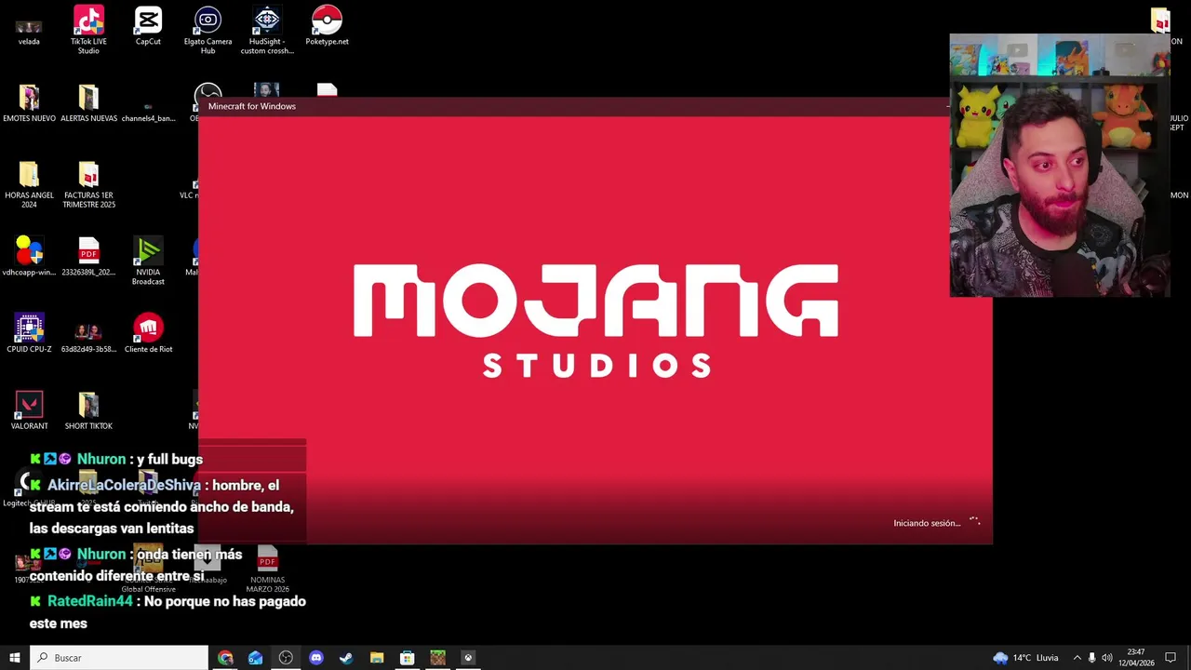Viewport: 1191px width, 670px height.
Task: Open the ALERTAS NUEVAS folder
Action: 88,103
